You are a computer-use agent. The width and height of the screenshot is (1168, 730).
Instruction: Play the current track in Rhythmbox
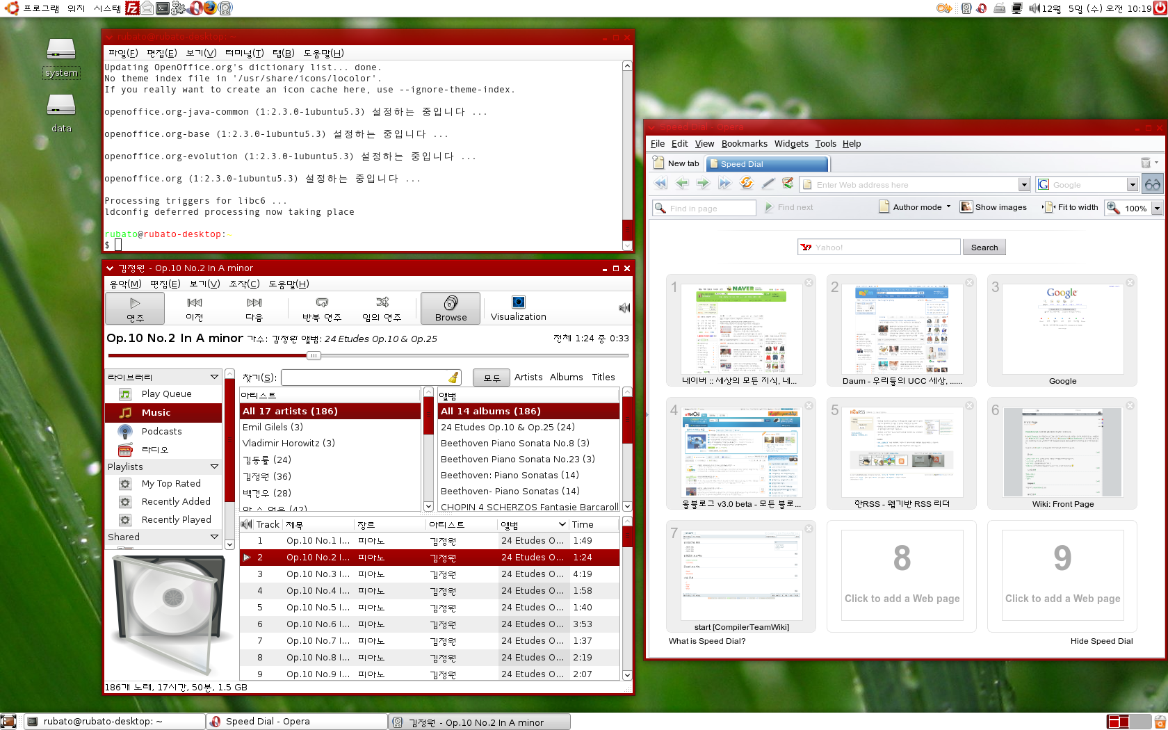pyautogui.click(x=135, y=309)
